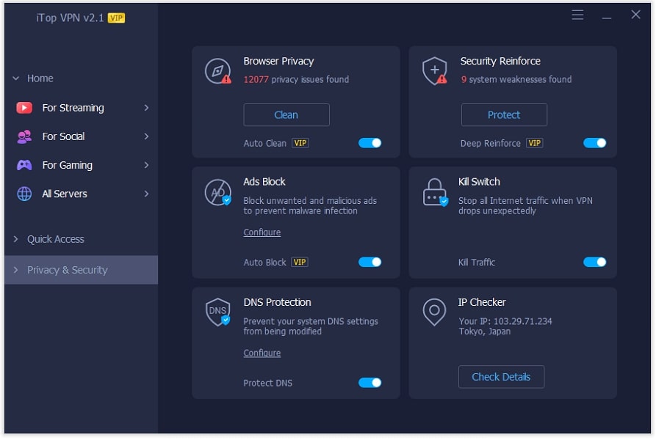
Task: Expand For Streaming with its arrow
Action: 146,108
